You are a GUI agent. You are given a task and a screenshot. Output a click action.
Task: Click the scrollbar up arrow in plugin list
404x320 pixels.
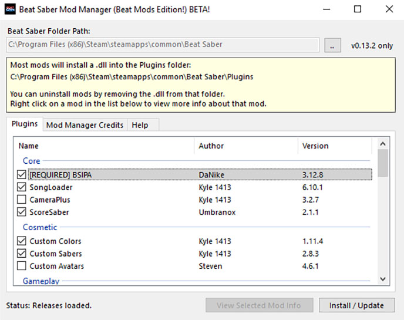[x=383, y=144]
